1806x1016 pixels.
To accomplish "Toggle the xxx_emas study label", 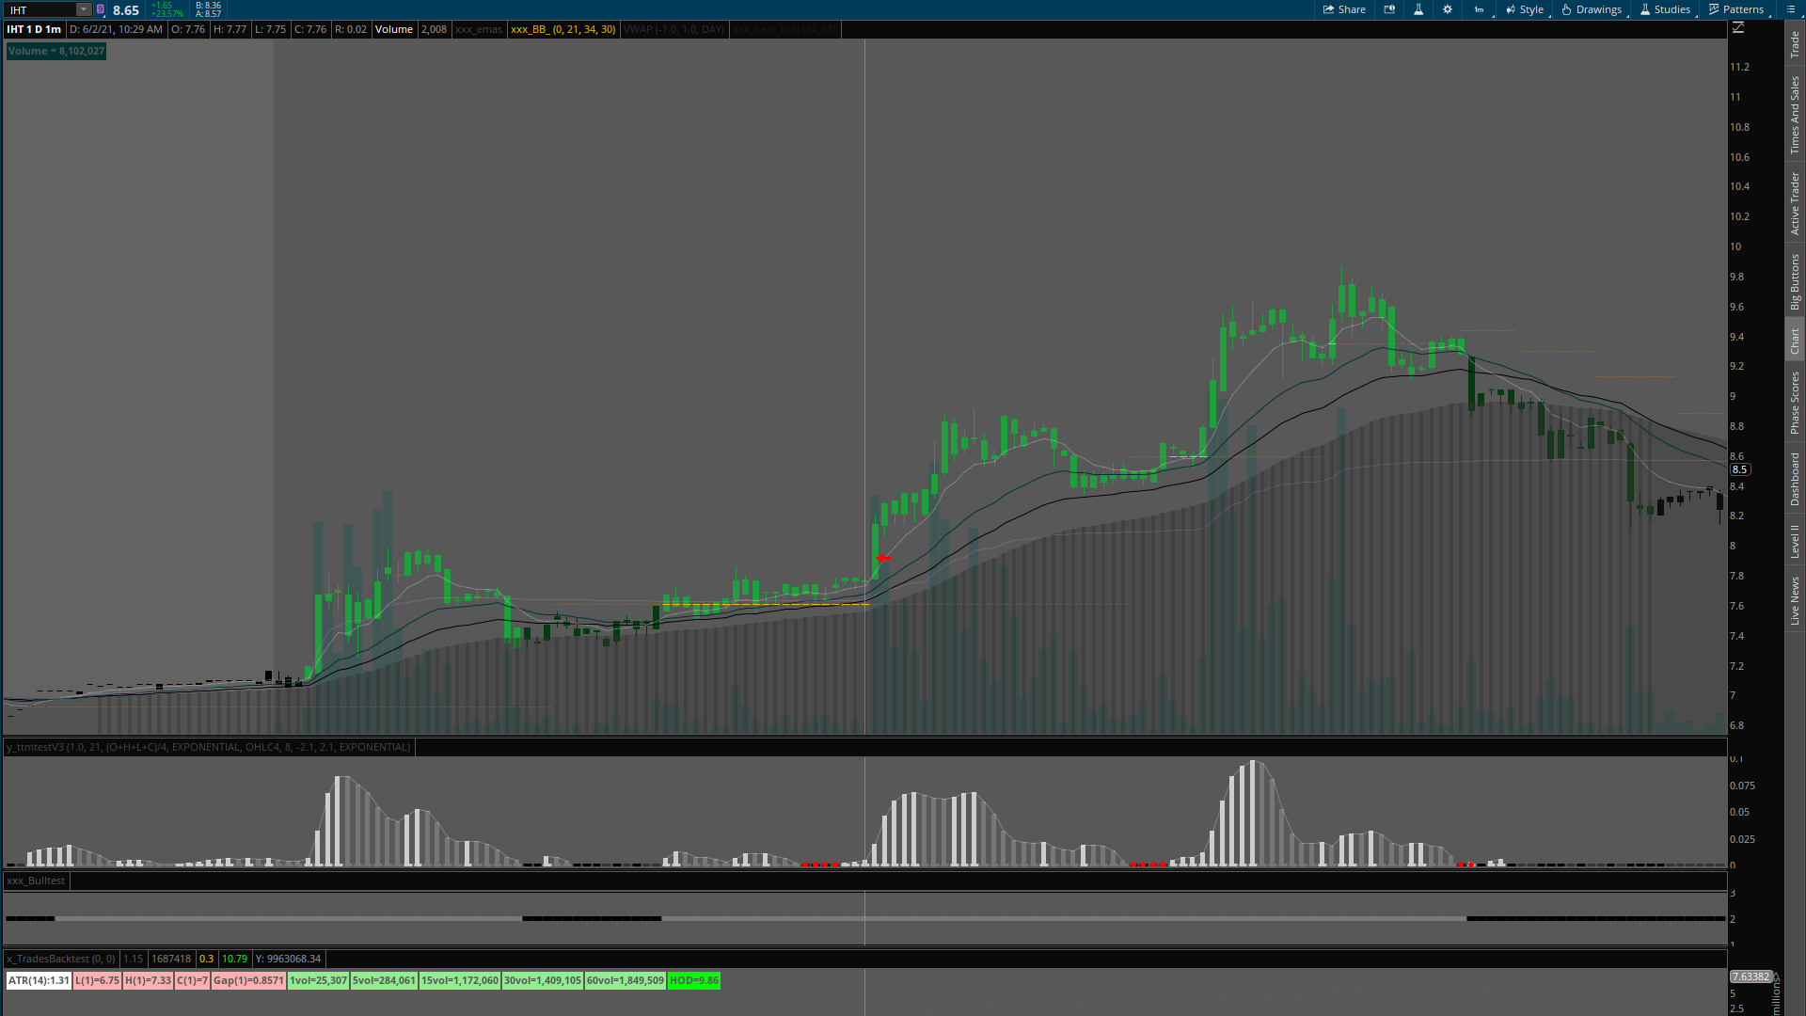I will click(x=479, y=29).
